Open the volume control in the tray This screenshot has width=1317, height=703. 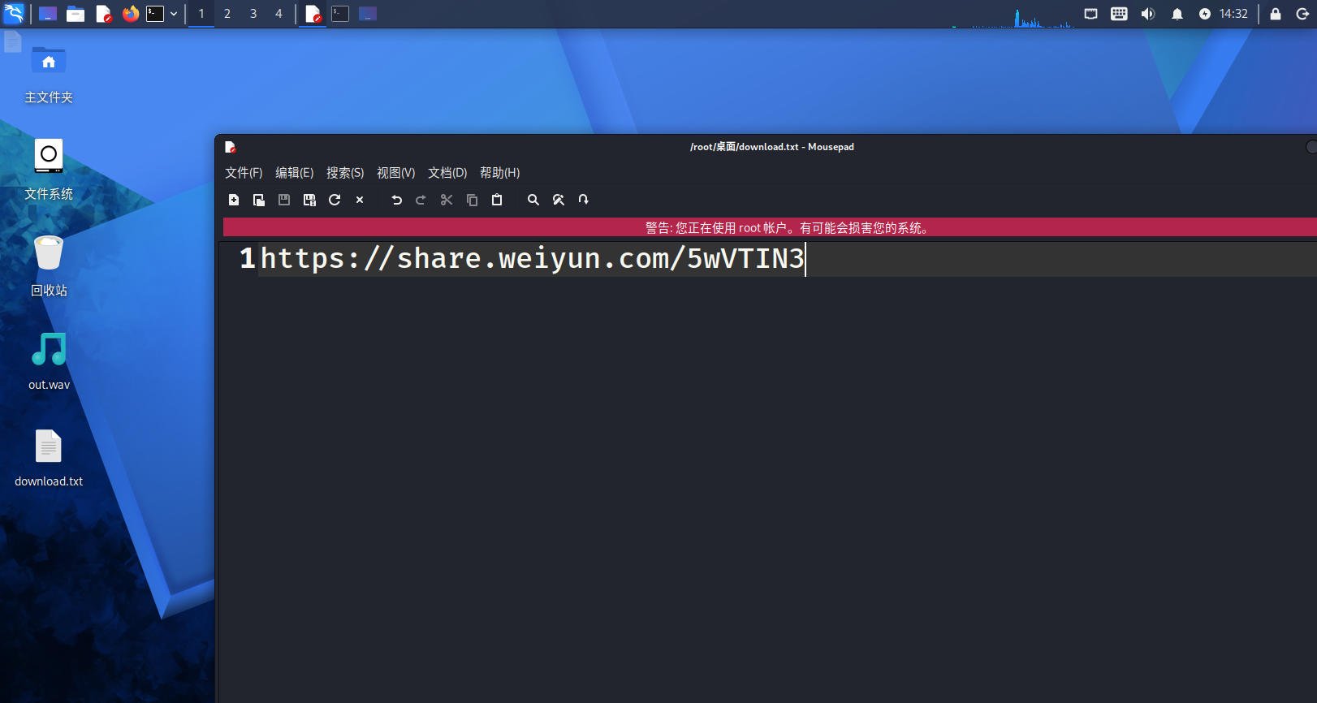tap(1148, 14)
